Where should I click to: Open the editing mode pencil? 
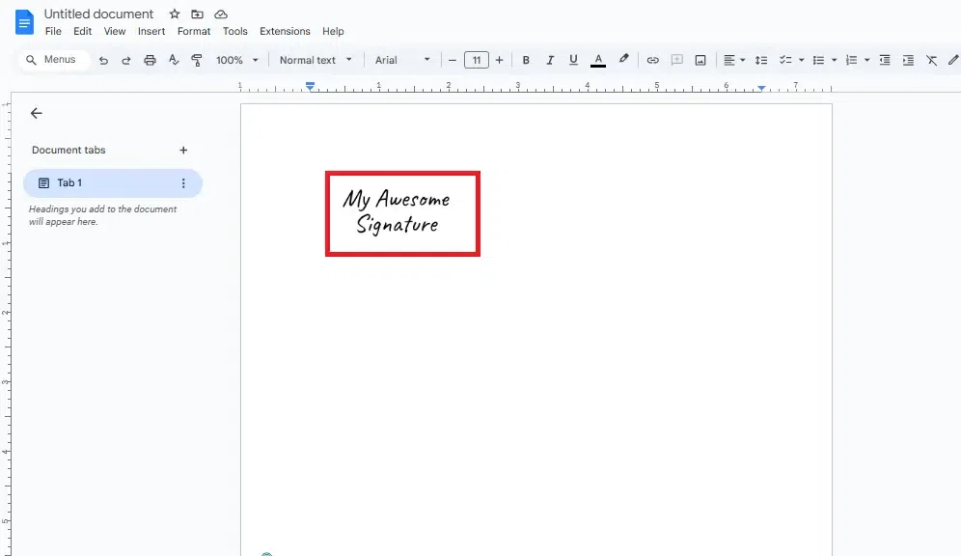click(953, 60)
